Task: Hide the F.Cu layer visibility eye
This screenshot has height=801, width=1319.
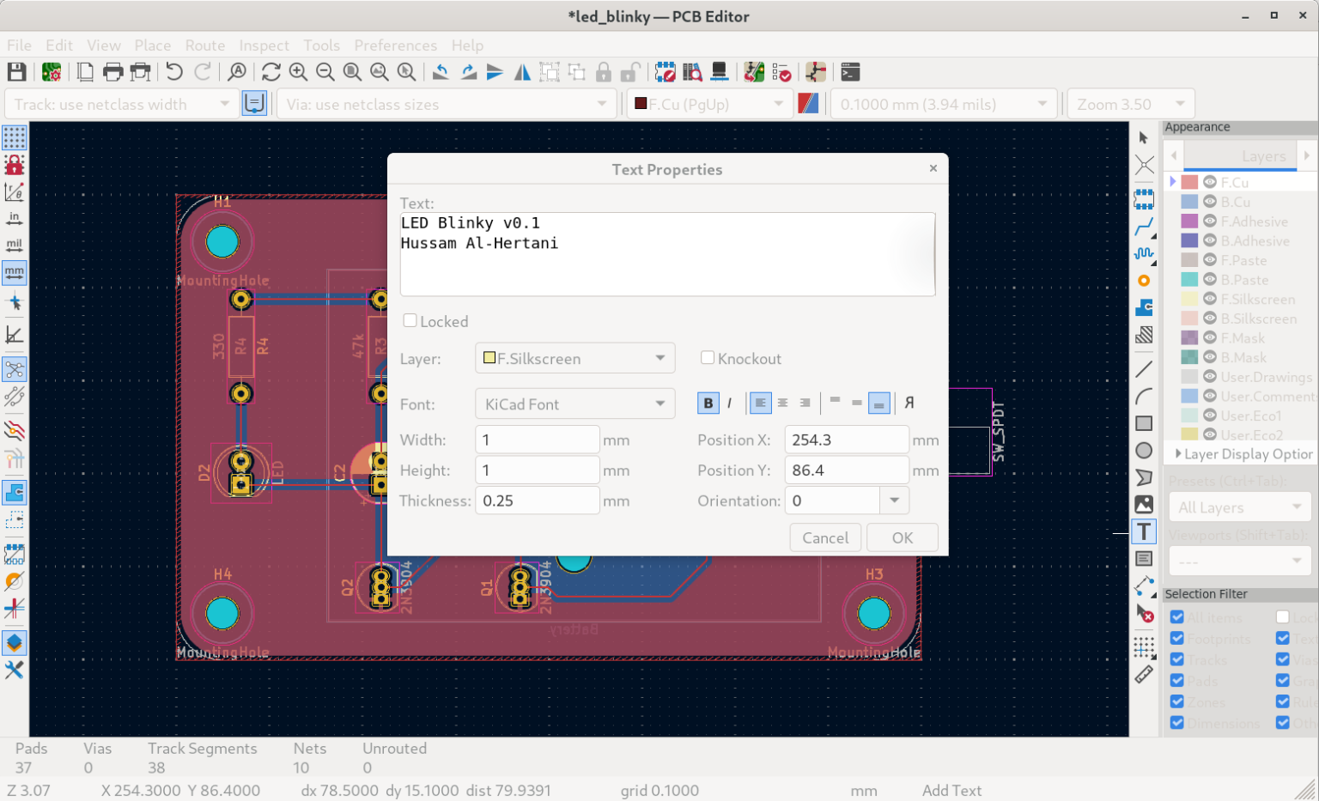Action: (x=1210, y=181)
